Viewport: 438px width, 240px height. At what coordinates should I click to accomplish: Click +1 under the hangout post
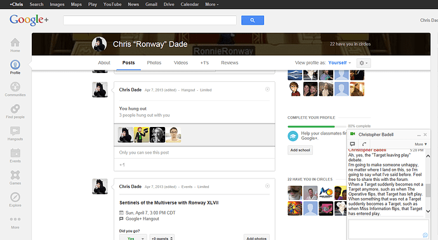click(x=122, y=165)
